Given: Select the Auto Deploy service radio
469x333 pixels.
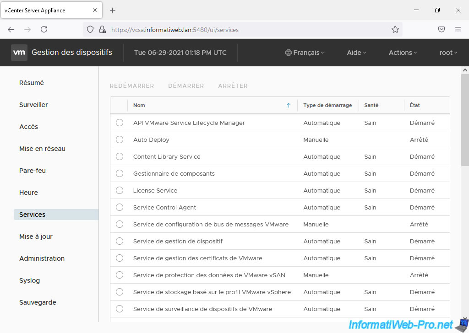Looking at the screenshot, I should pos(120,140).
